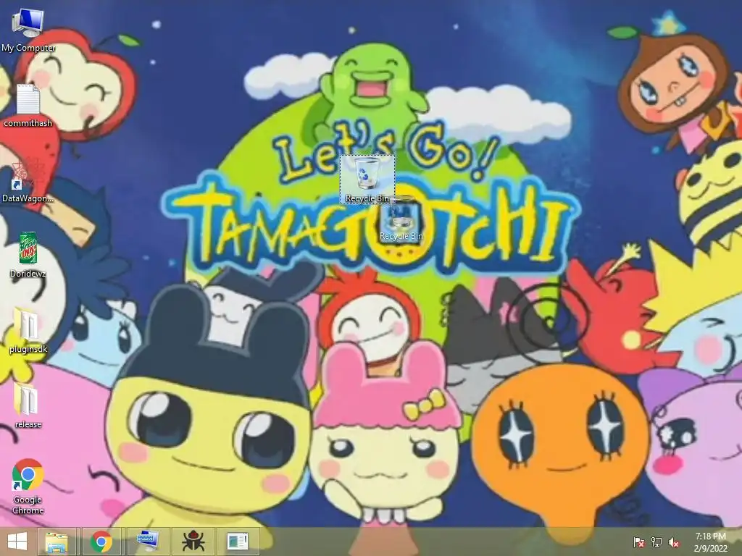742x556 pixels.
Task: Open the network status tray icon
Action: (656, 542)
